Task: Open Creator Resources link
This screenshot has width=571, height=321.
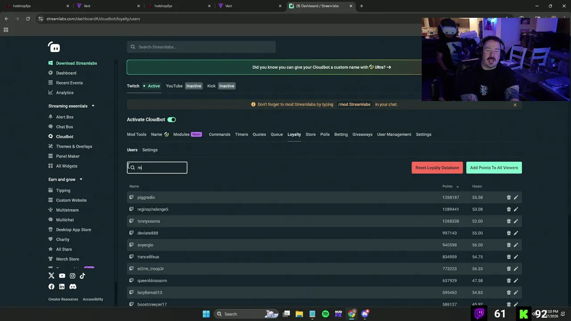Action: (x=63, y=300)
